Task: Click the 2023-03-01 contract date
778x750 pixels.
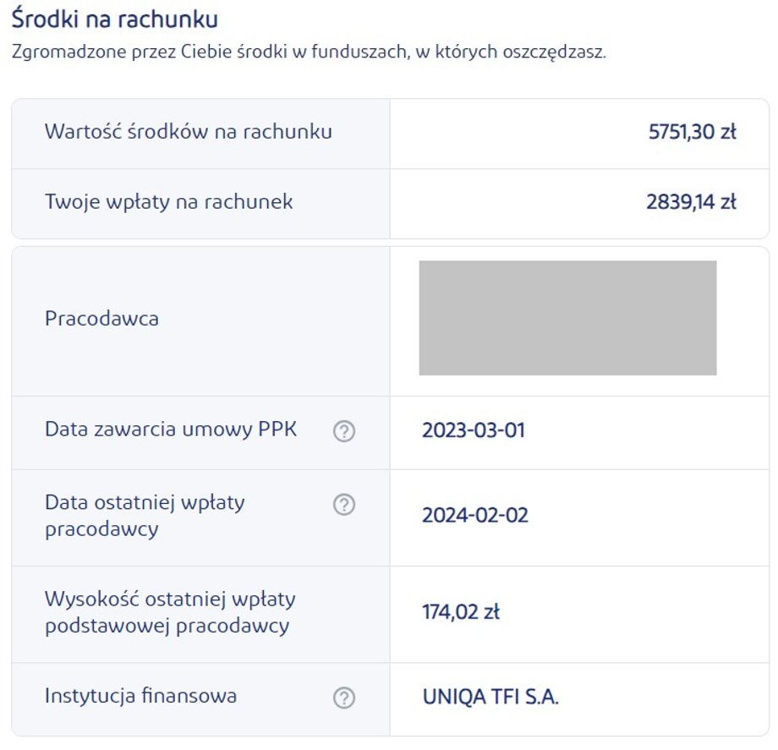Action: coord(474,430)
